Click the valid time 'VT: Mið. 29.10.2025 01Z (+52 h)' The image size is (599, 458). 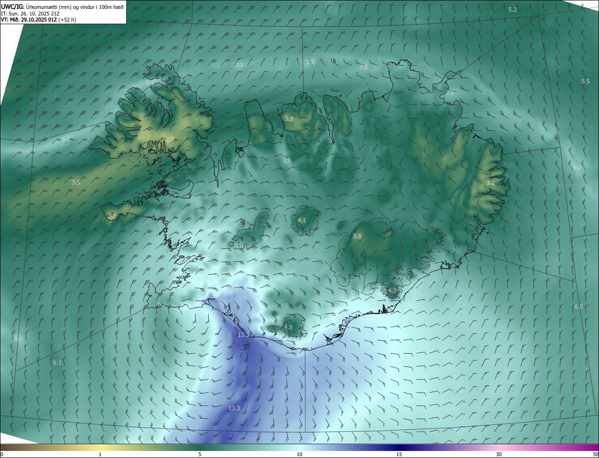(39, 20)
